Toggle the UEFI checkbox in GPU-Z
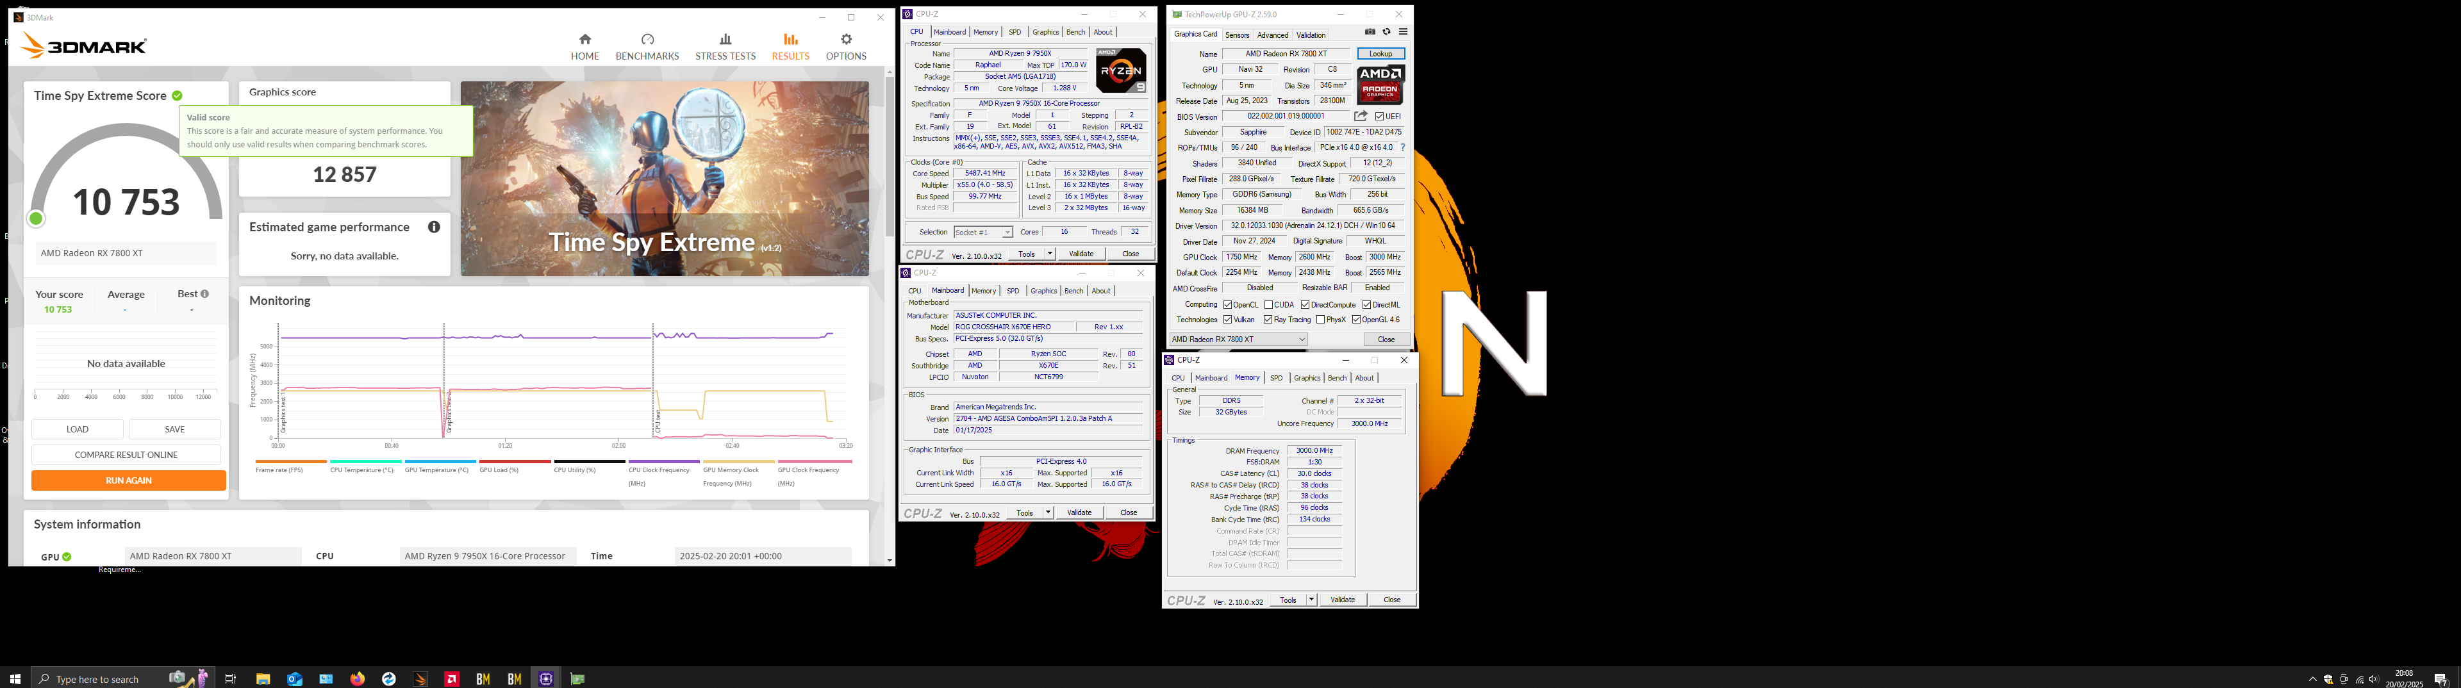 pos(1380,117)
